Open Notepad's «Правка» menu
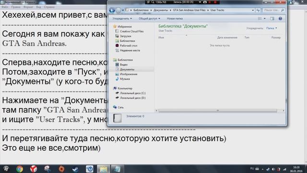307x173 pixels. point(16,7)
